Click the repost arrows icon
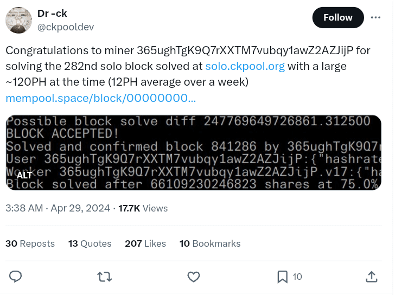 [104, 277]
